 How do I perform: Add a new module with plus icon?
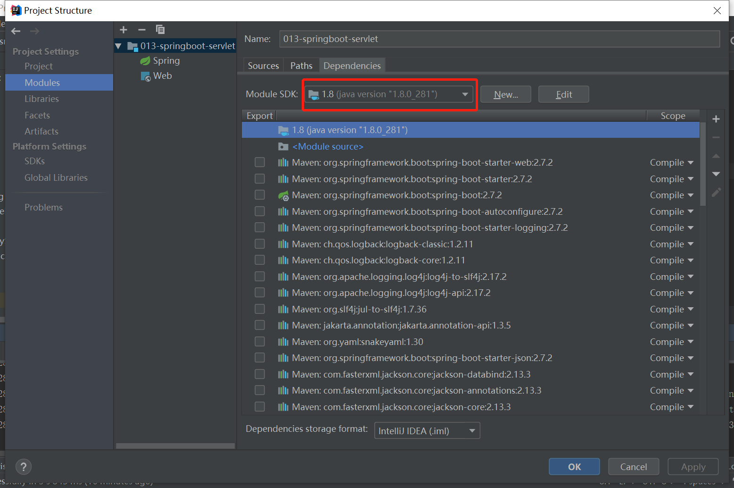[124, 30]
